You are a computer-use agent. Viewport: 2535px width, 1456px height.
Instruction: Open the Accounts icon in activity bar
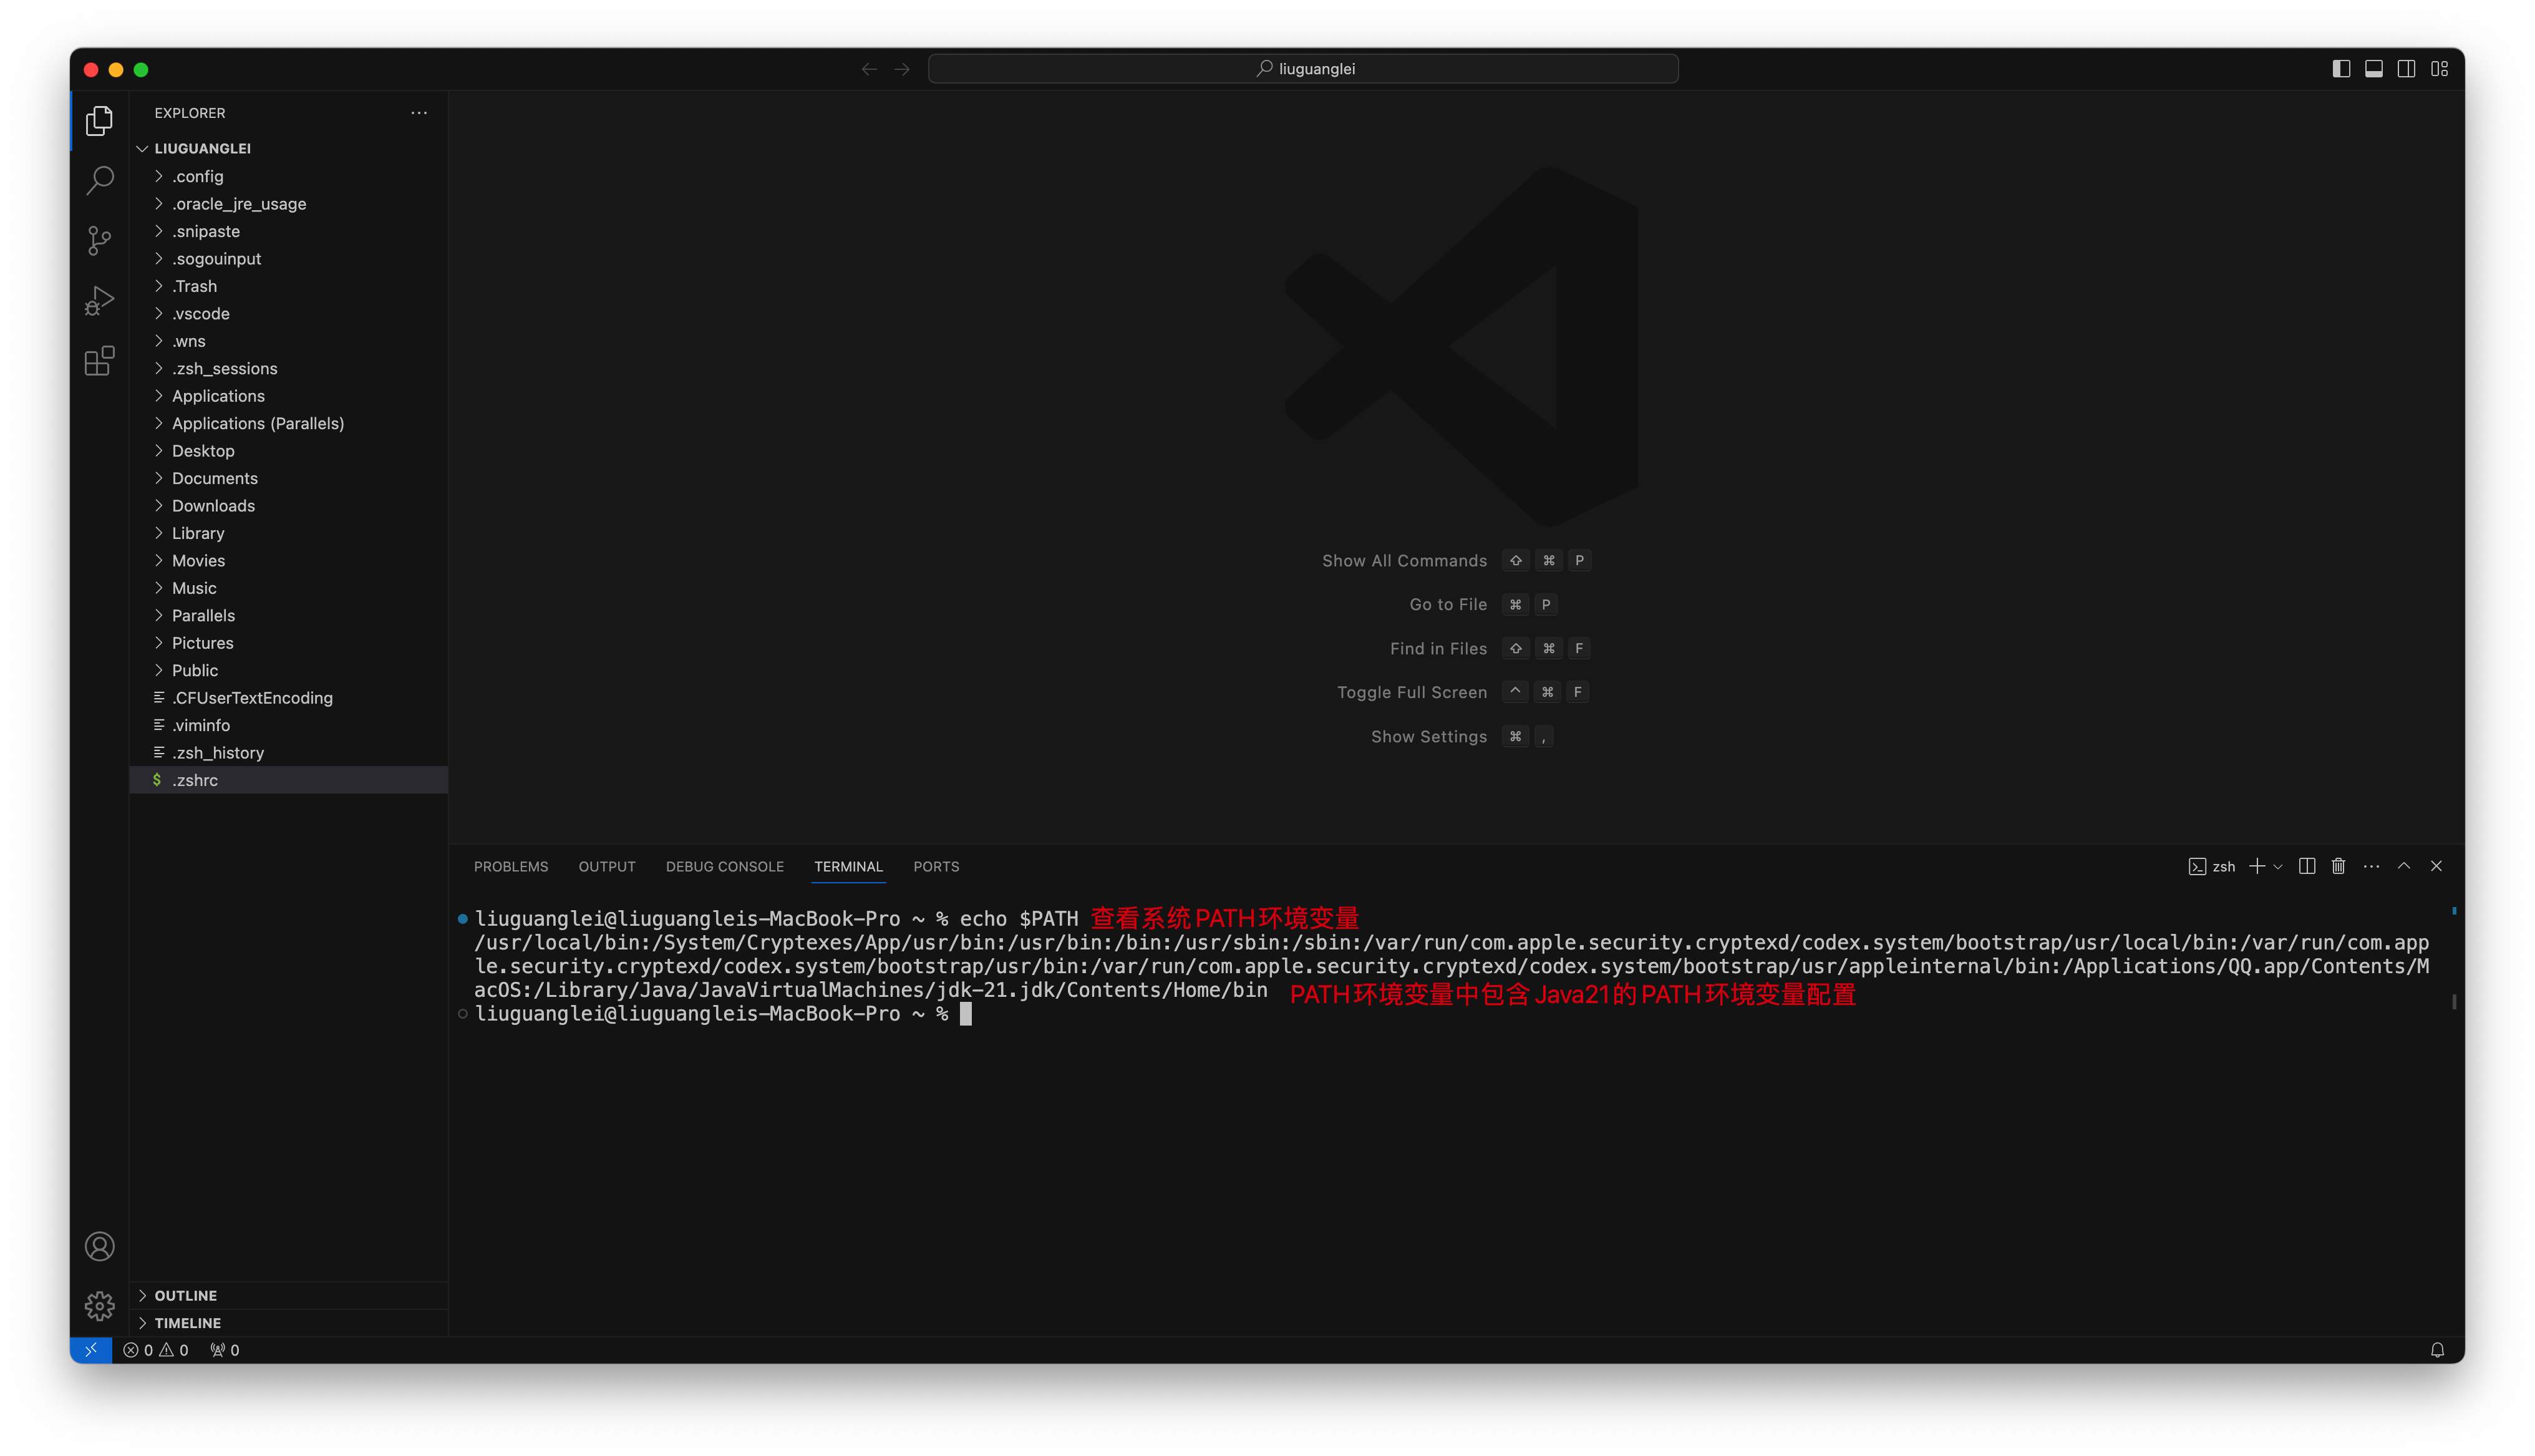click(99, 1246)
